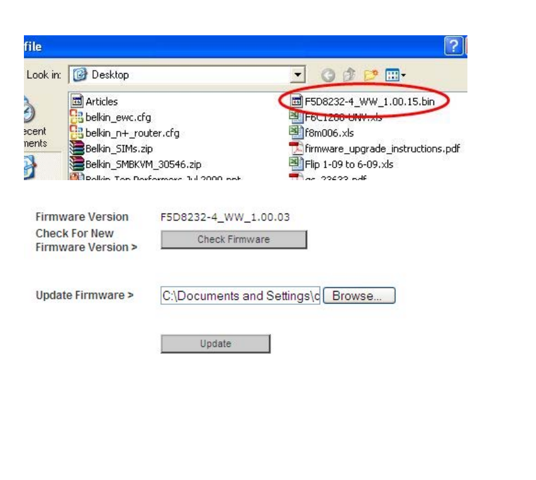Select Flip 1-09 to 6-09.xls file
The image size is (536, 480).
341,164
